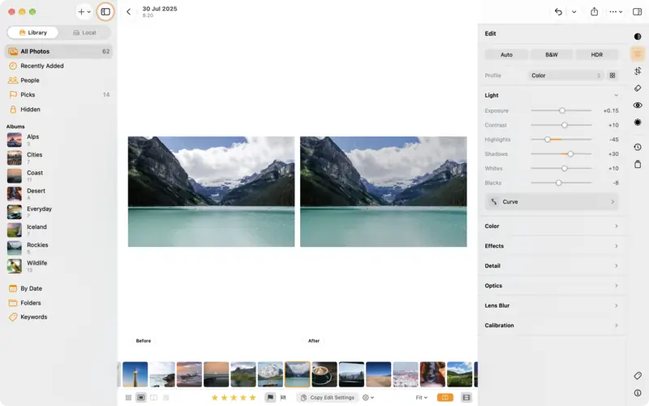Click the first rating star

tap(215, 398)
